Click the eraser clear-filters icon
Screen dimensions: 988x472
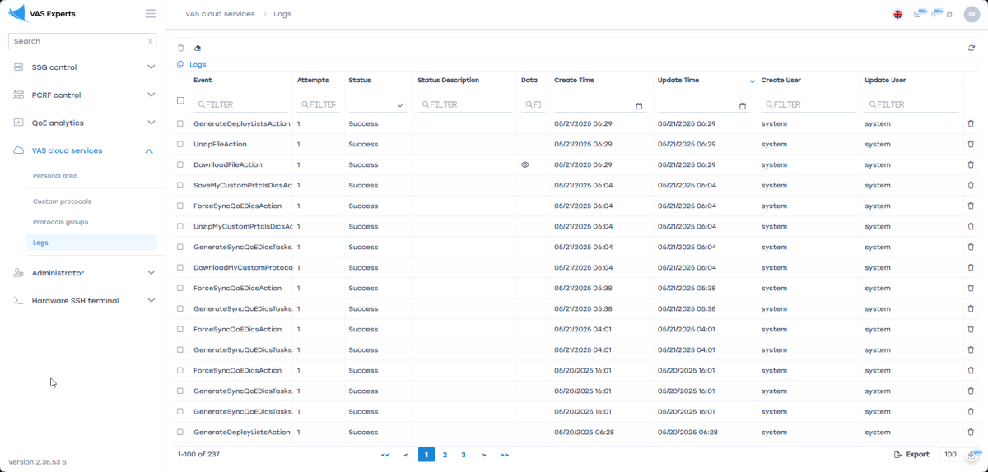click(x=198, y=49)
